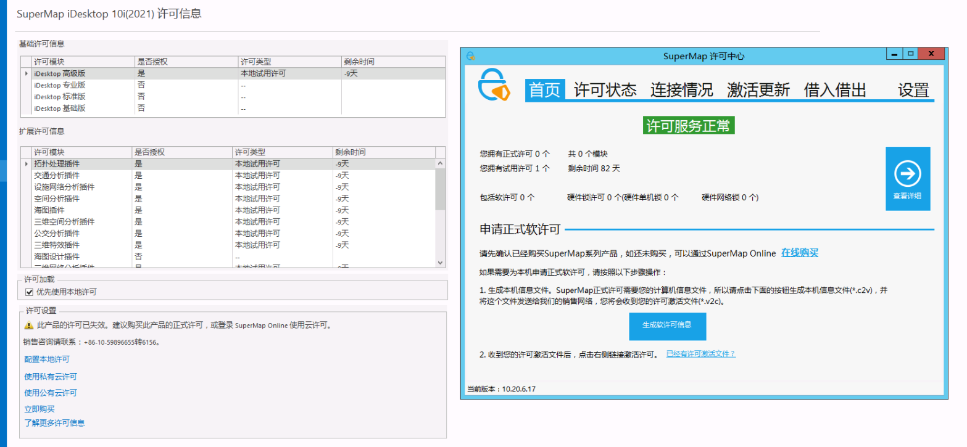Switch to 首页 tab

click(x=546, y=90)
